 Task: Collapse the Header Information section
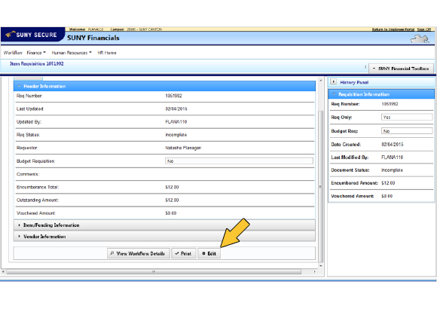click(164, 86)
